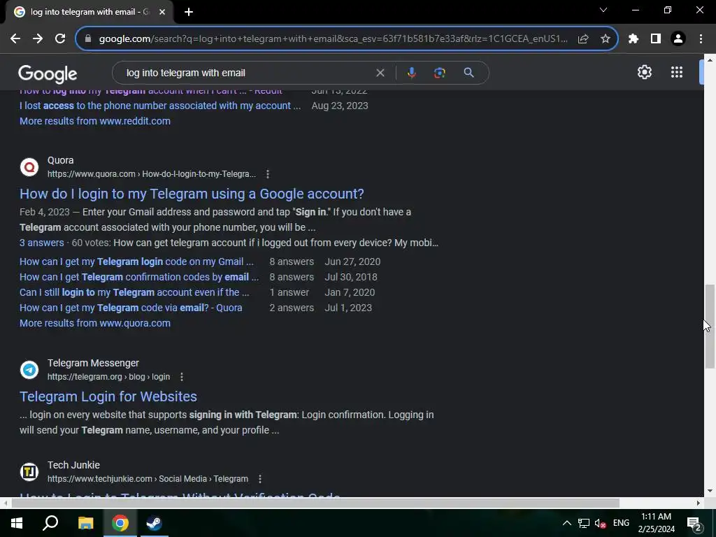Open the tab search dropdown arrow
The height and width of the screenshot is (537, 716).
tap(603, 10)
